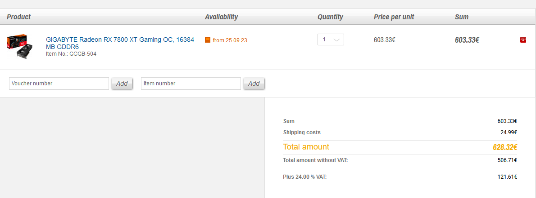Screen dimensions: 536x198
Task: Open GIGABYTE Radeon RX 7800 XT product link
Action: [x=120, y=43]
